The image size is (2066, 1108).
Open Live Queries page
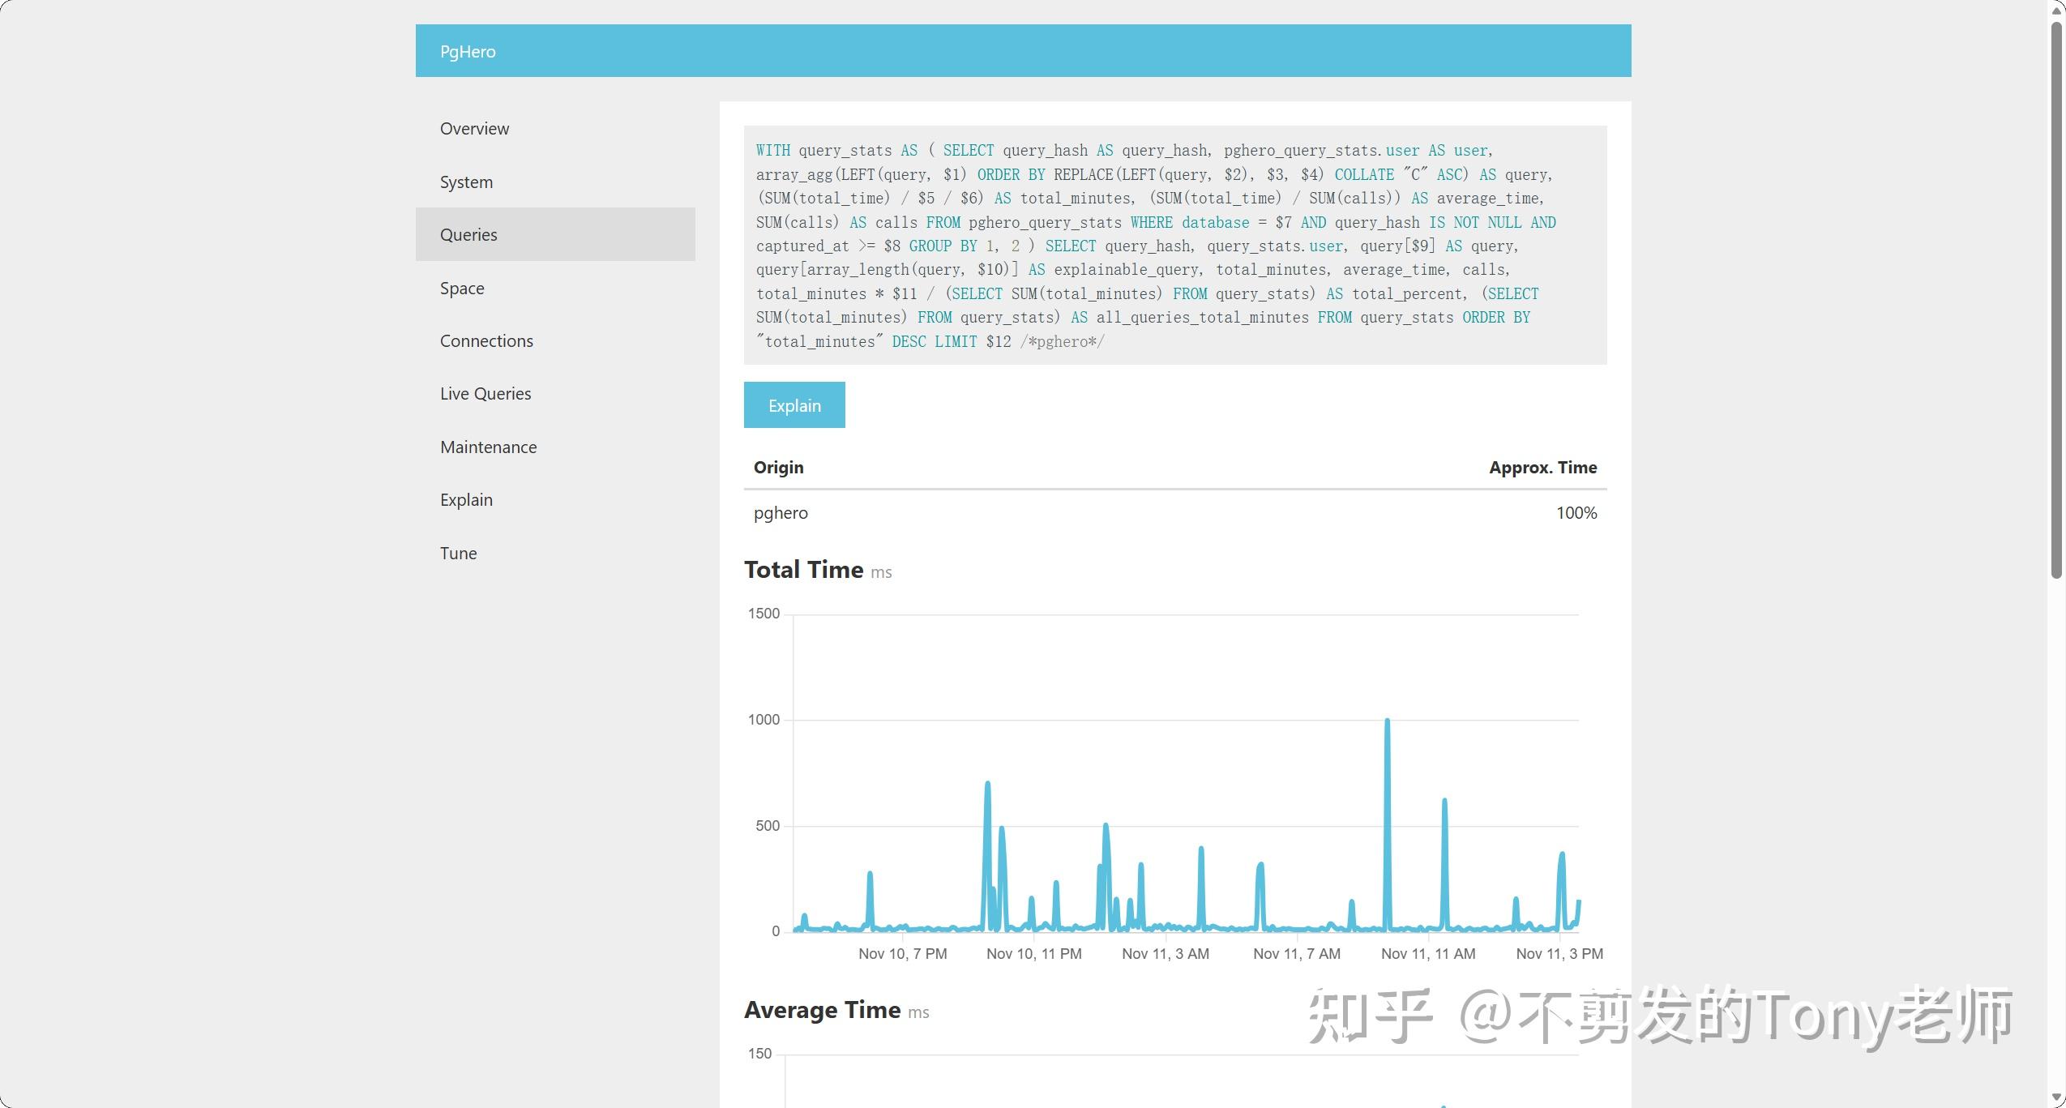[555, 393]
